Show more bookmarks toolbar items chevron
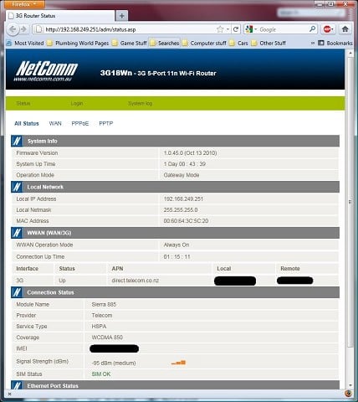This screenshot has width=358, height=402. [x=313, y=43]
